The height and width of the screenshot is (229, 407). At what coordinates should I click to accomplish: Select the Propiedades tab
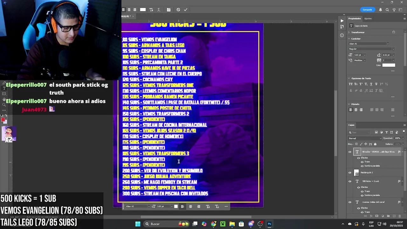pos(355,18)
